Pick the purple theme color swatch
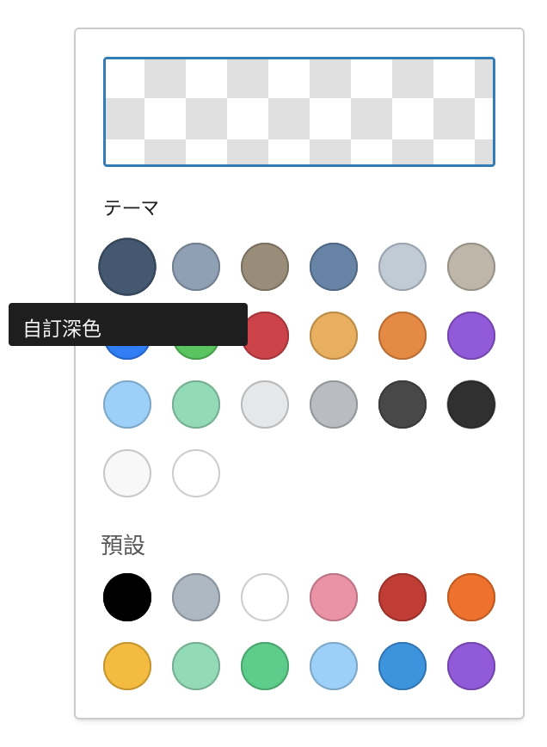The width and height of the screenshot is (547, 747). 471,336
